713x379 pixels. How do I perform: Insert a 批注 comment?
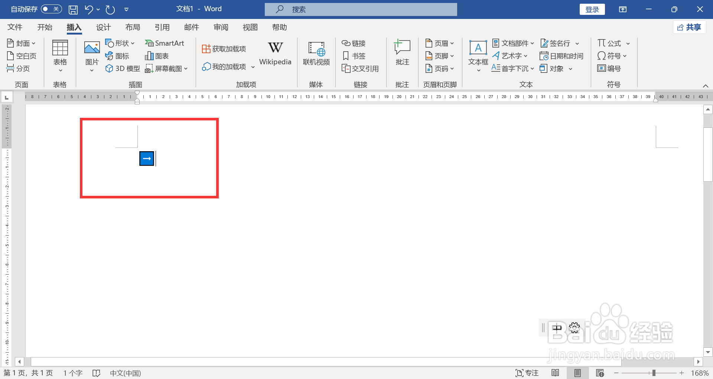click(402, 53)
